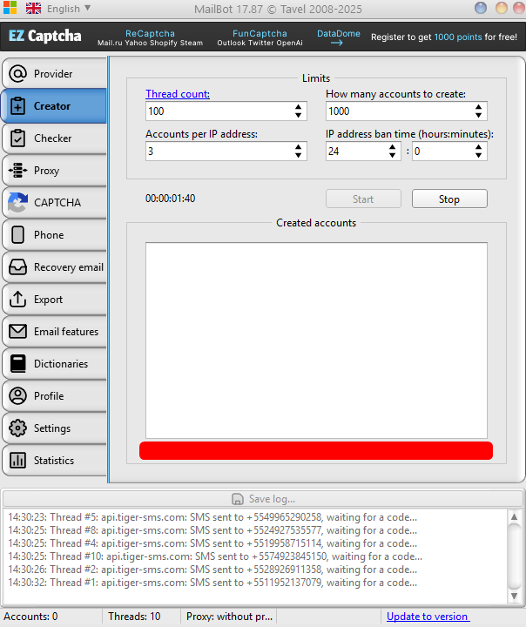Screen dimensions: 526x627
Task: Click the red progress bar
Action: coord(316,451)
